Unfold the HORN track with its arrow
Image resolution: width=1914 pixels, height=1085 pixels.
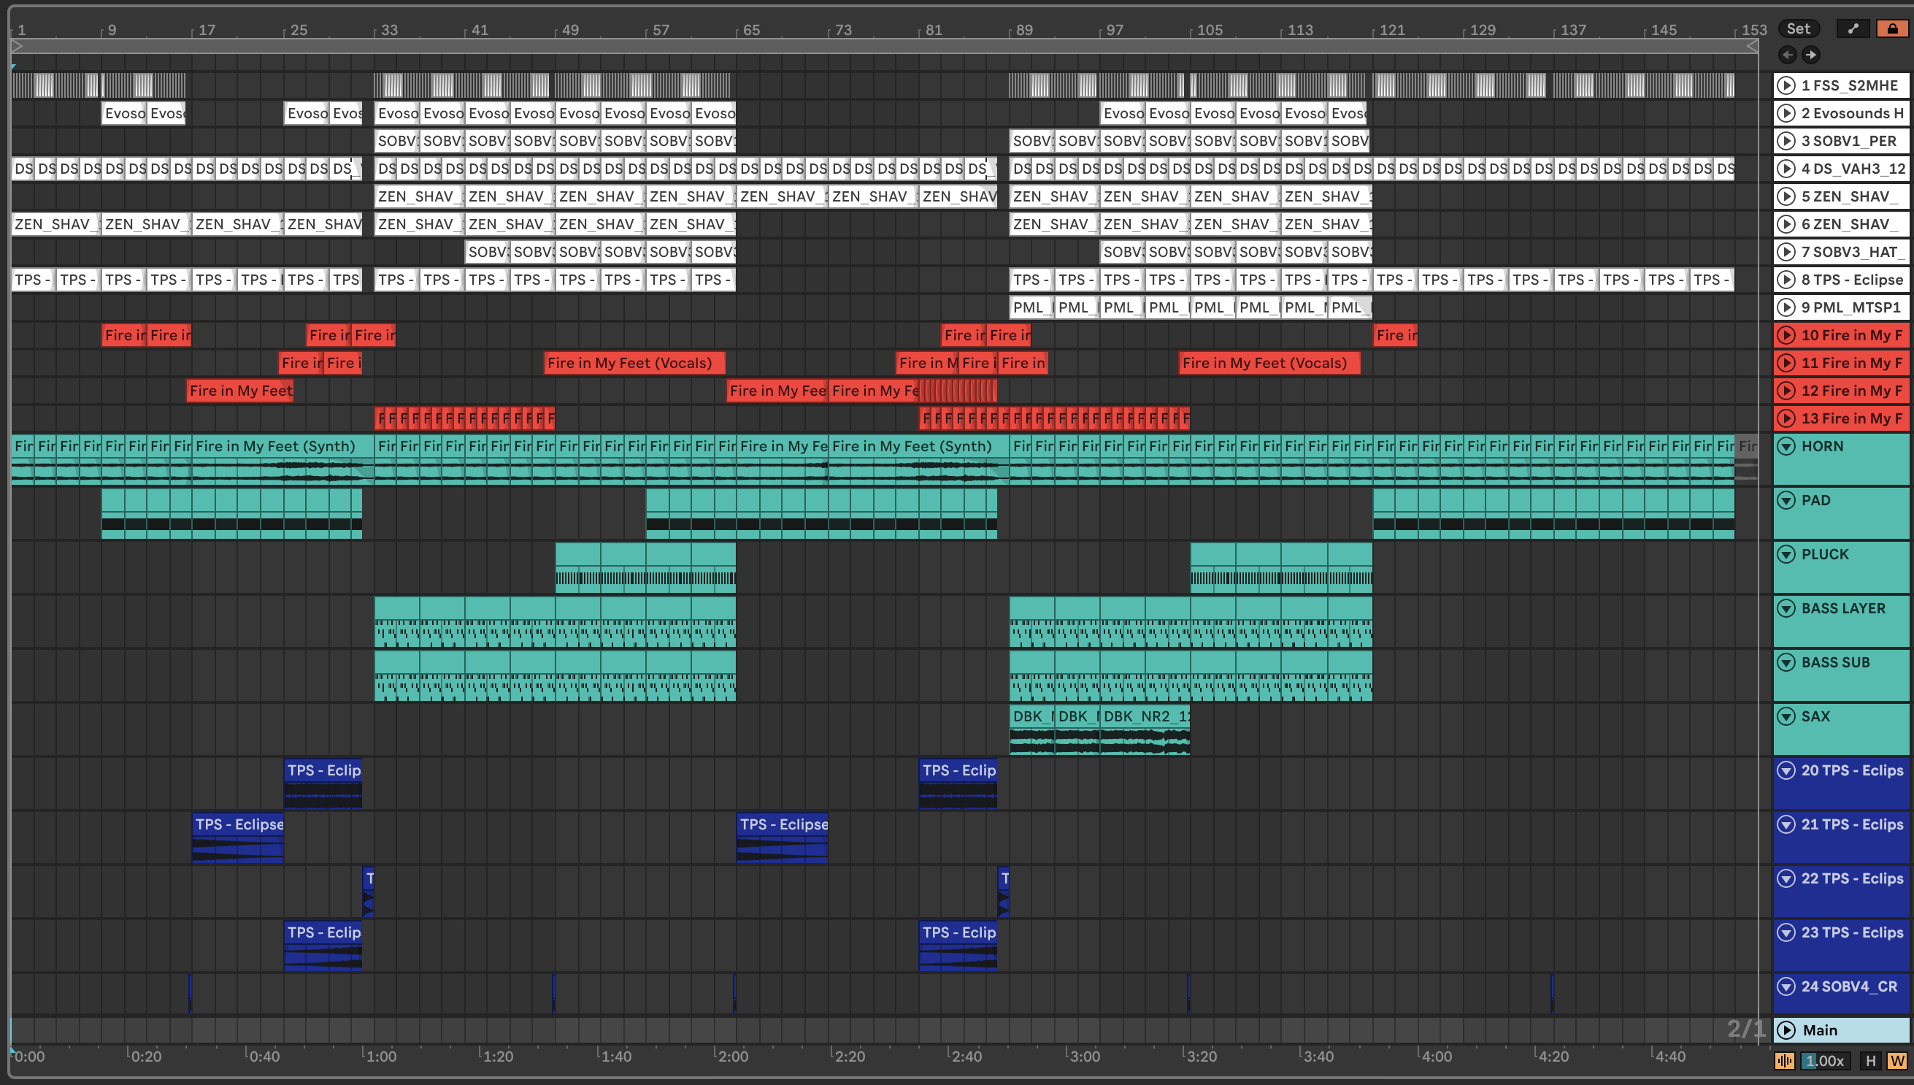click(x=1786, y=446)
